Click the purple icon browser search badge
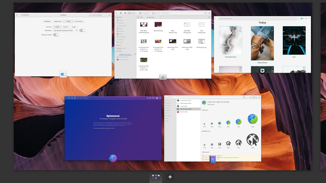 [x=213, y=159]
